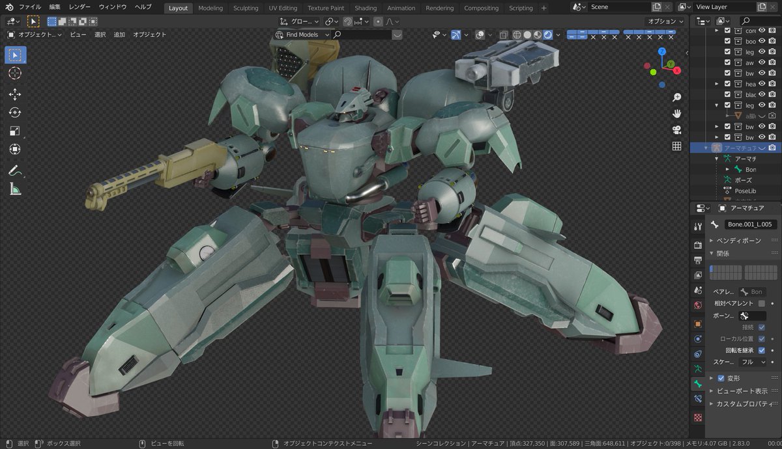The height and width of the screenshot is (449, 782).
Task: Open Object Mode (オブジェクト...) dropdown
Action: click(35, 34)
